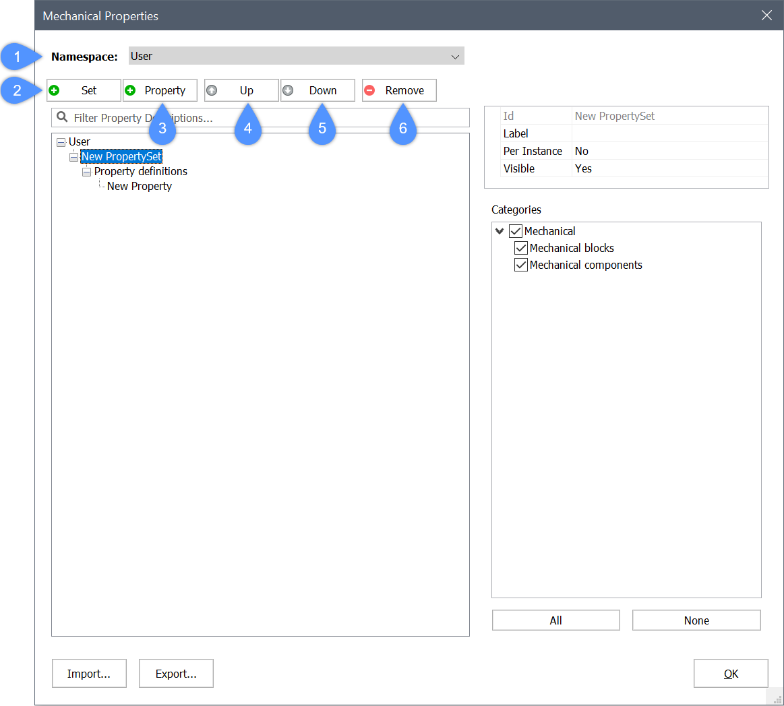
Task: Open the Namespace dropdown
Action: [x=296, y=56]
